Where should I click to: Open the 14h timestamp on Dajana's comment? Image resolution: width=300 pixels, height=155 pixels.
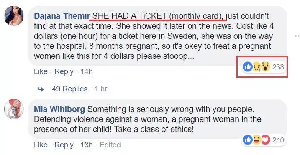tap(87, 71)
